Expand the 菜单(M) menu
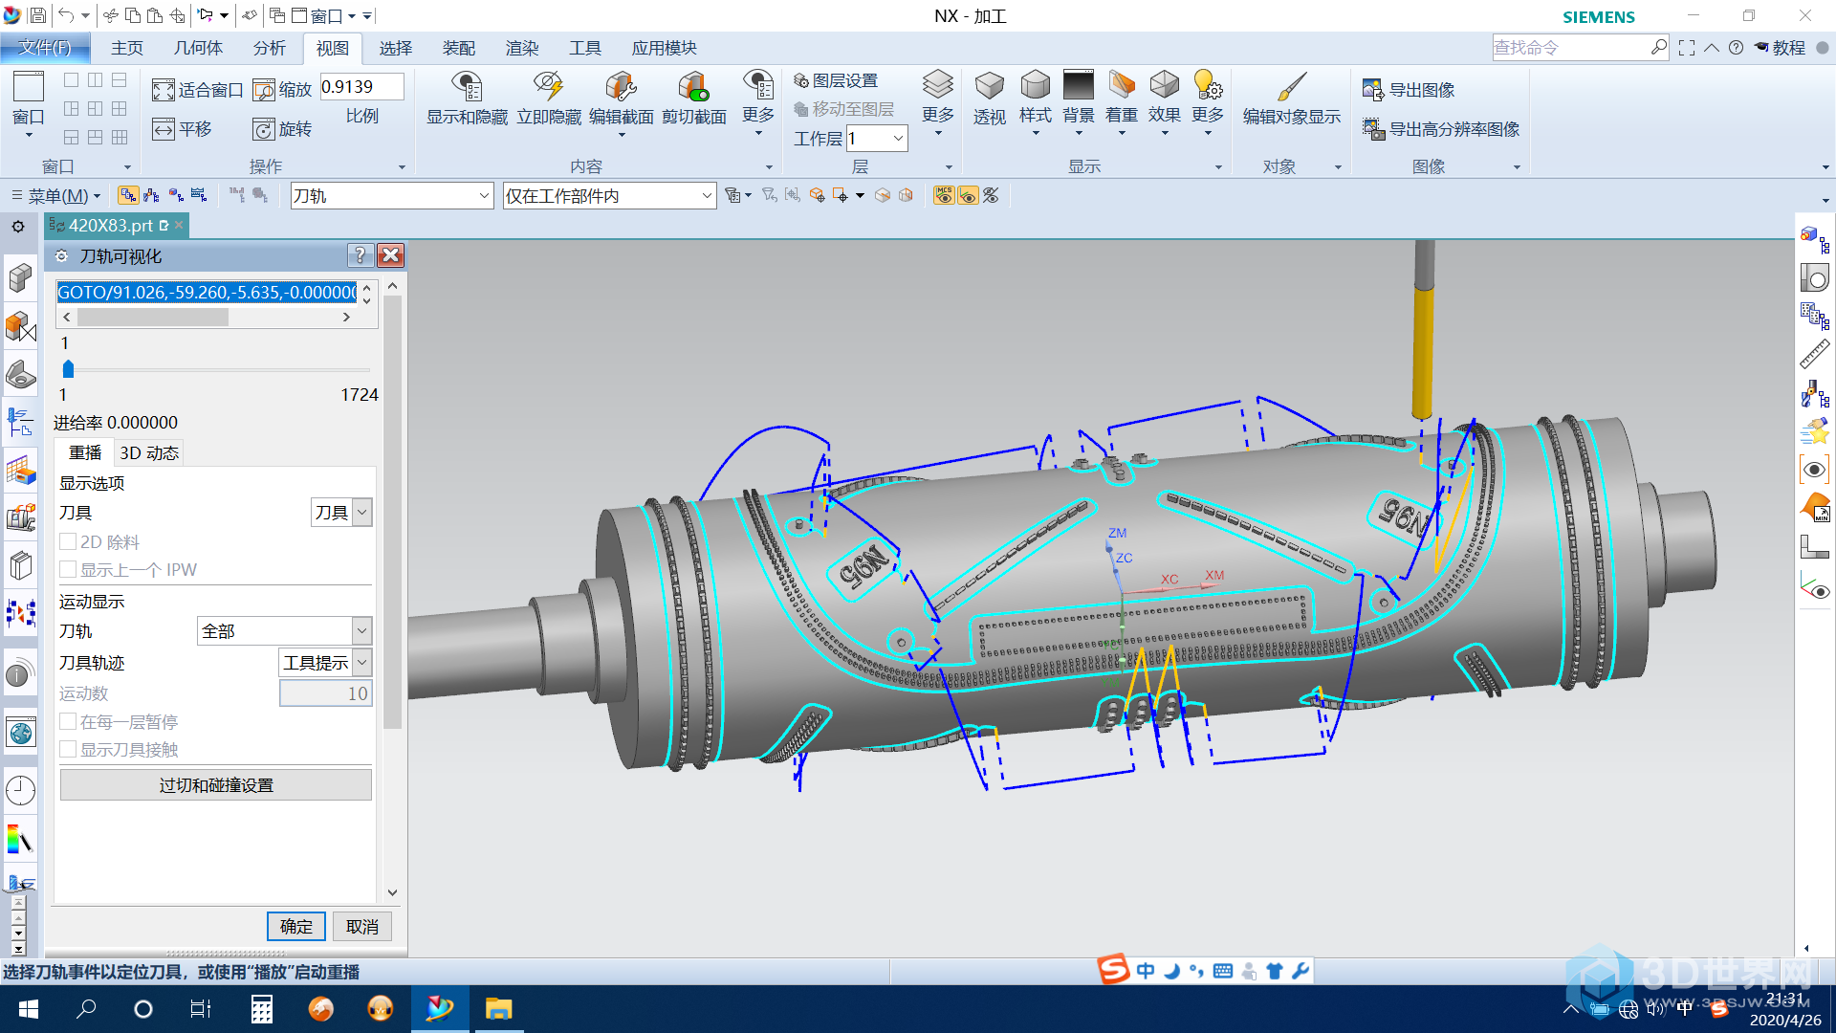Image resolution: width=1836 pixels, height=1033 pixels. (56, 196)
